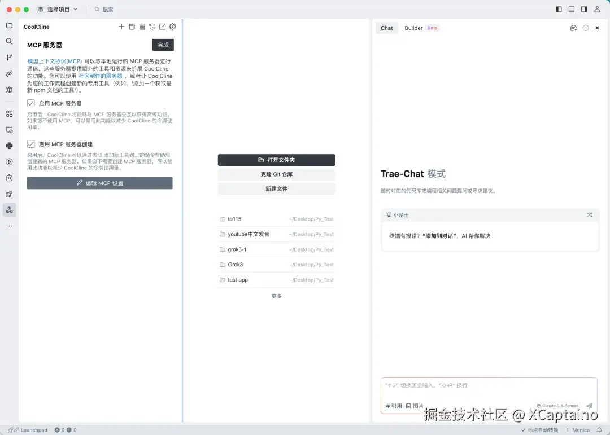The image size is (610, 435).
Task: Click the 新建文件 button
Action: coord(277,188)
